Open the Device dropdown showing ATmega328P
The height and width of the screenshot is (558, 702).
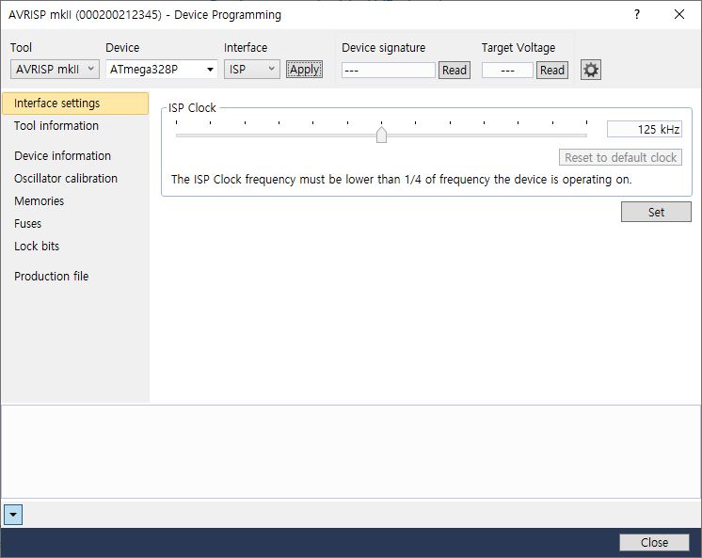[162, 70]
